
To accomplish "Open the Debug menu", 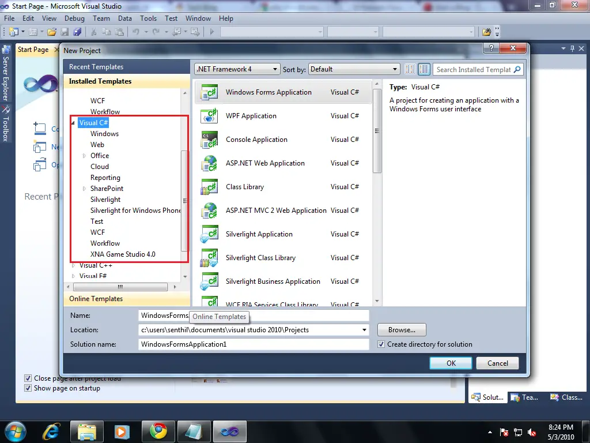I will click(74, 18).
